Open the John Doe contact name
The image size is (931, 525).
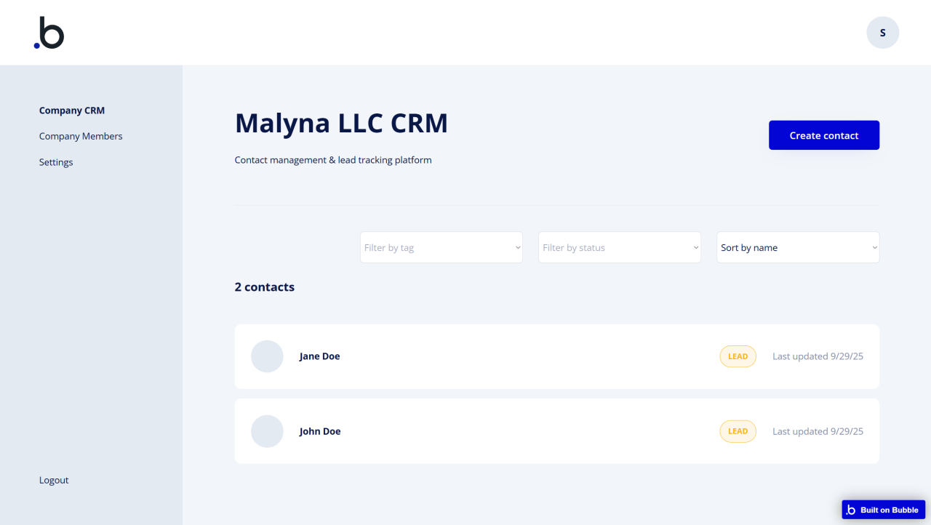pos(320,431)
